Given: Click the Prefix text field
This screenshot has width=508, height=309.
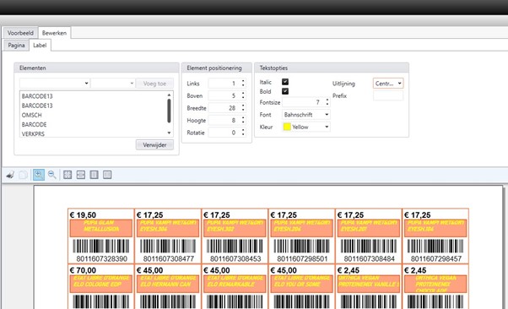Looking at the screenshot, I should click(x=388, y=95).
